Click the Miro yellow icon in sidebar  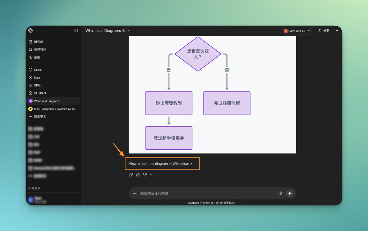pyautogui.click(x=31, y=109)
